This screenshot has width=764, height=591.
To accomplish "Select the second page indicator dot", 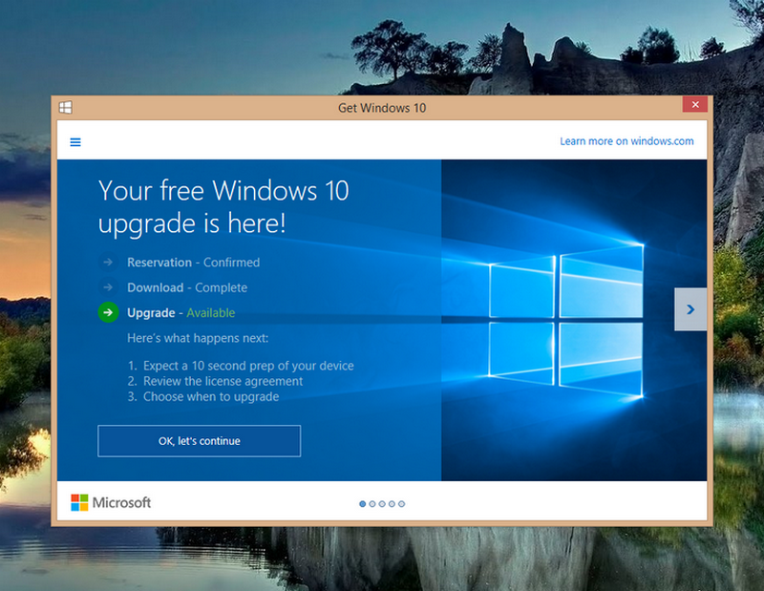I will [372, 503].
